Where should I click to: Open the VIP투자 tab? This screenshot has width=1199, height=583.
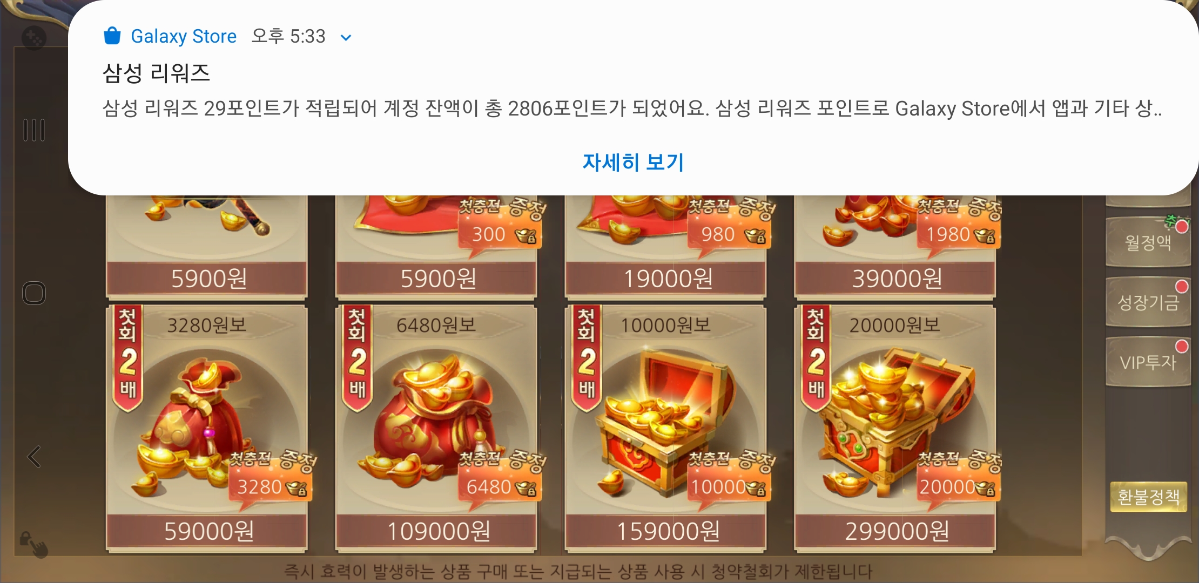click(x=1148, y=362)
